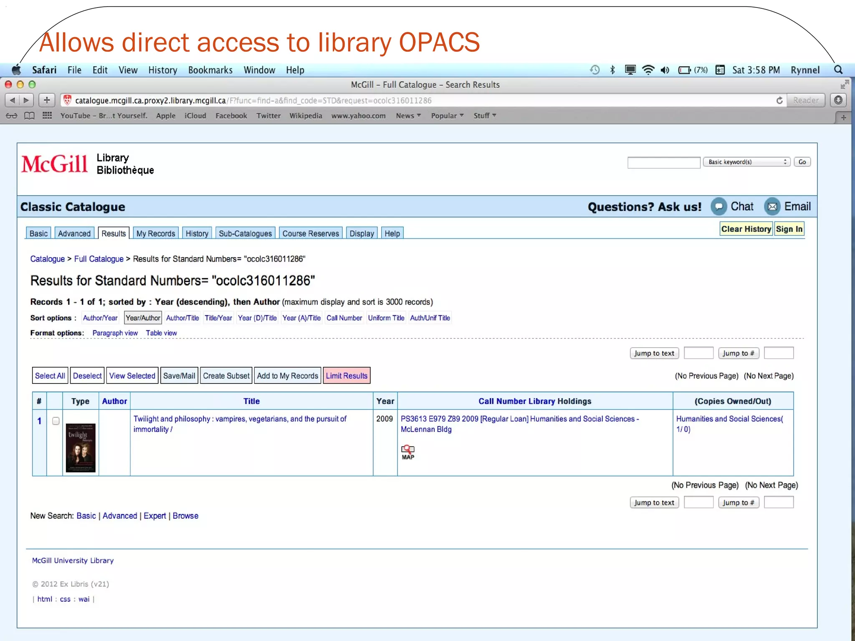Viewport: 855px width, 641px height.
Task: Open the File menu
Action: coord(74,70)
